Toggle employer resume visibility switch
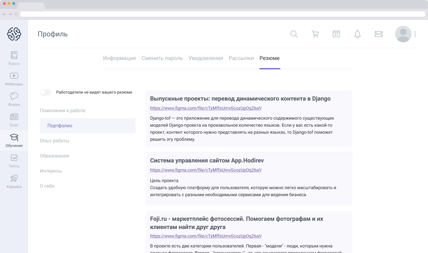 coord(46,92)
